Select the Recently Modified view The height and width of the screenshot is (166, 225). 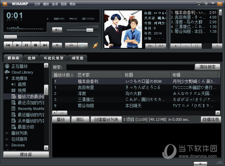pos(28,109)
